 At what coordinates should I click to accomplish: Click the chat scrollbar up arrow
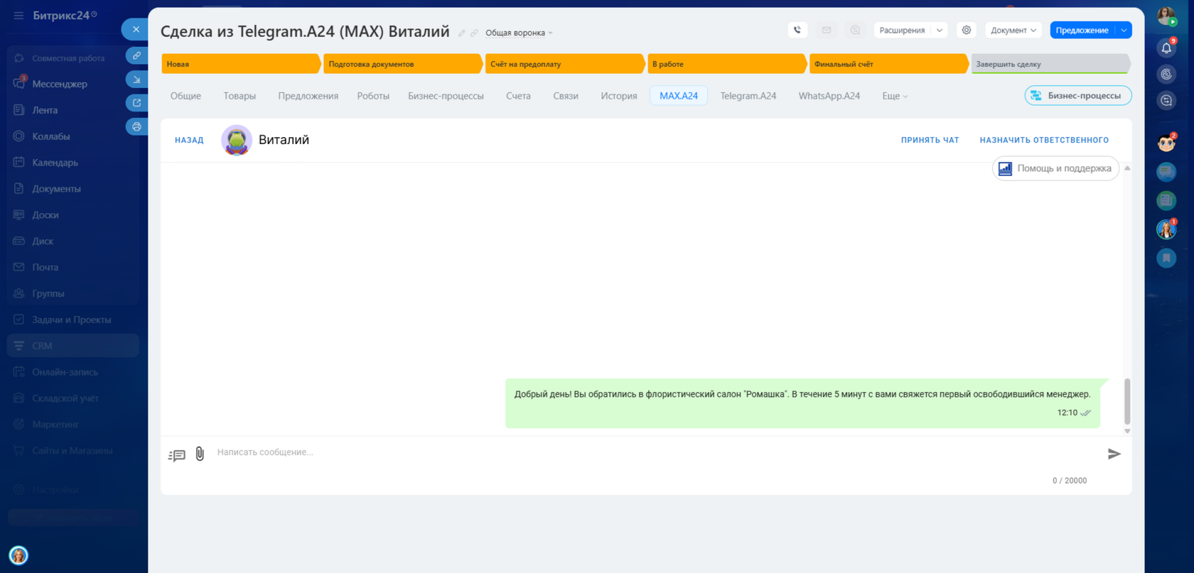(x=1127, y=168)
